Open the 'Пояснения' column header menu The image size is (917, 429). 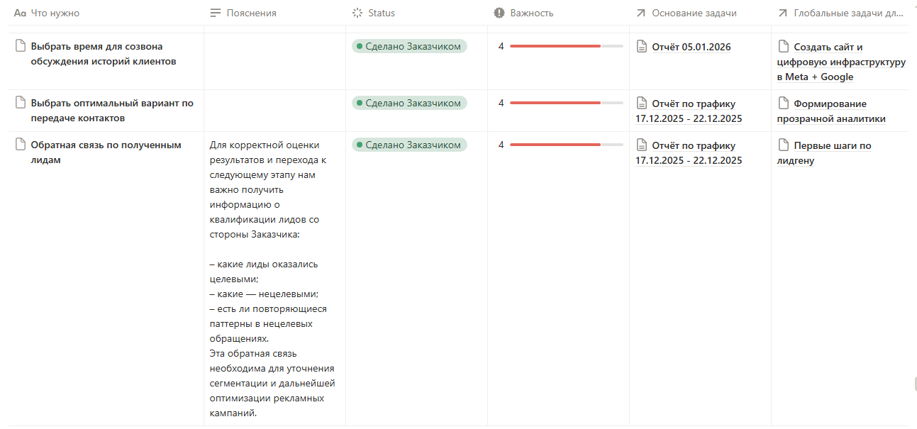(x=274, y=13)
